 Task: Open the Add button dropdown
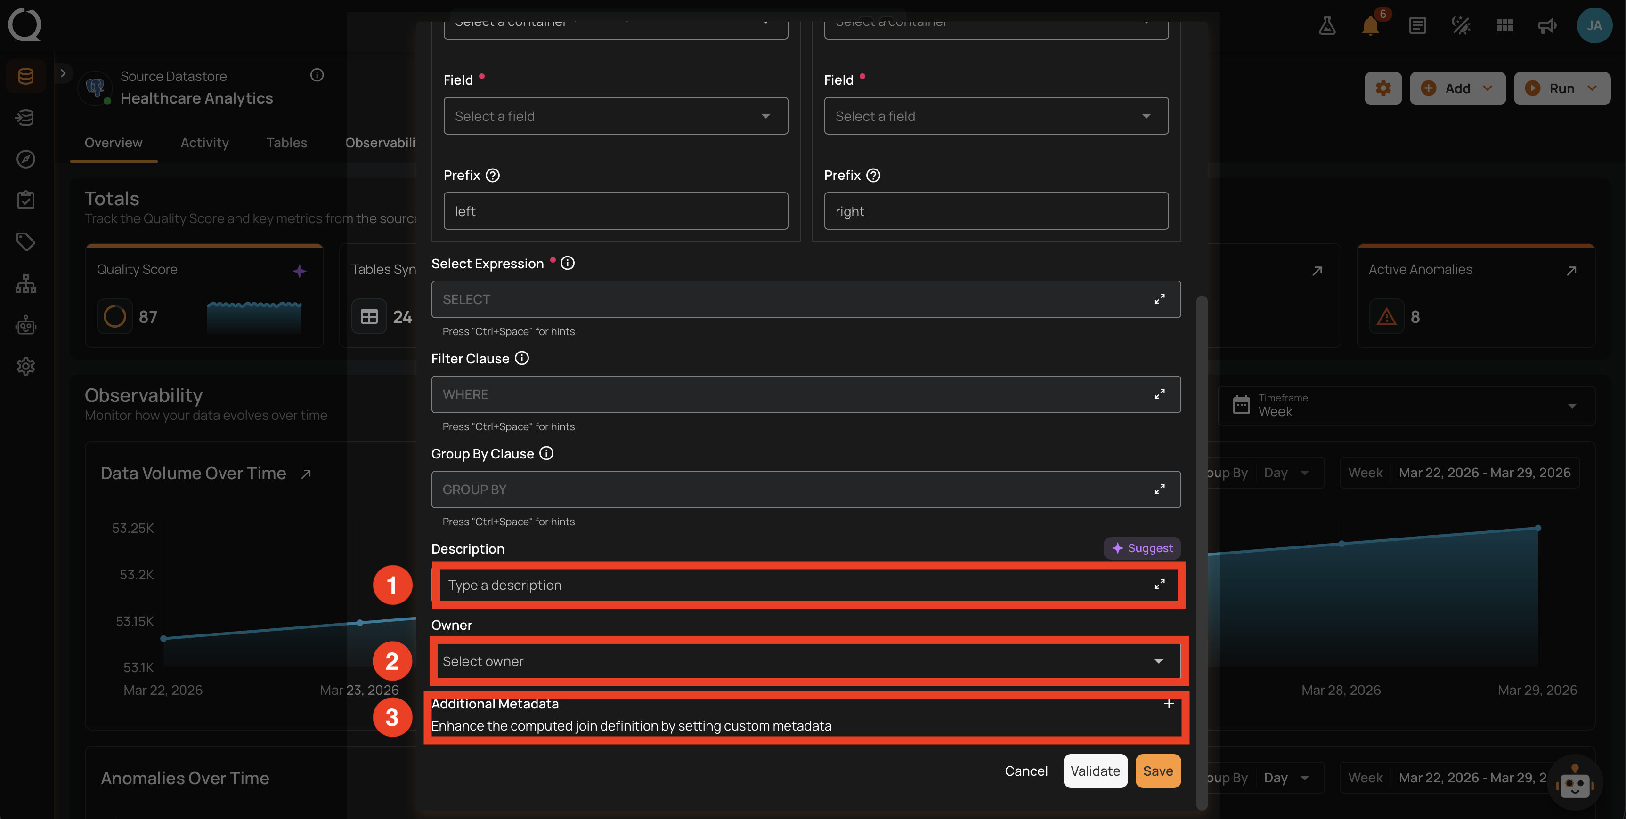click(1457, 88)
